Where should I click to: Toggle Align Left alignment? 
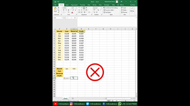79,10
